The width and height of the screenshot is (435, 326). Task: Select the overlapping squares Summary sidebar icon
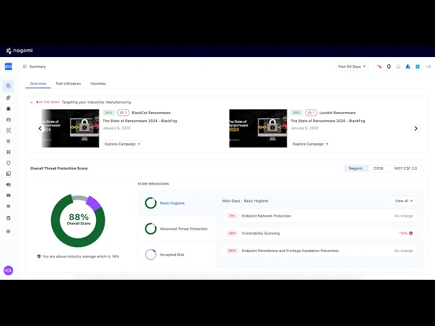click(8, 86)
